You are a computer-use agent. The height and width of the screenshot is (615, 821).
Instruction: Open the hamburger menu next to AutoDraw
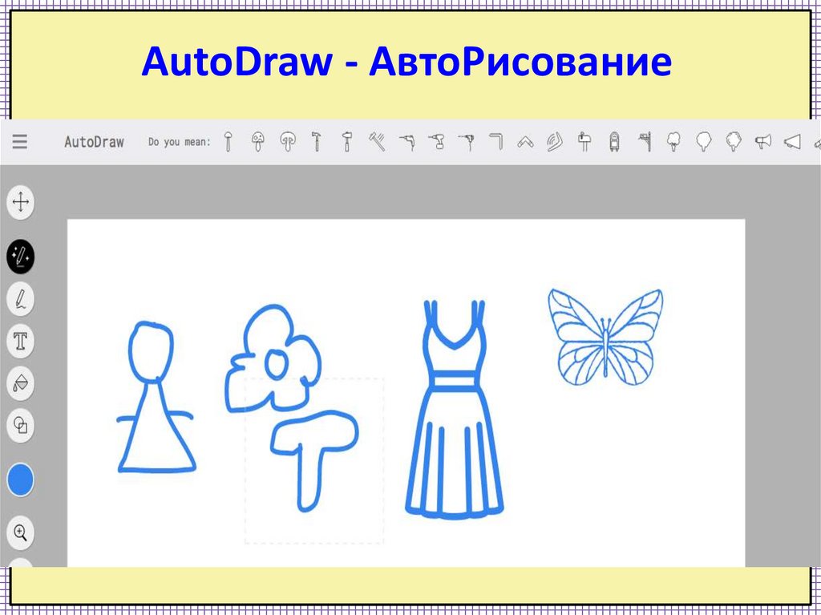point(20,141)
